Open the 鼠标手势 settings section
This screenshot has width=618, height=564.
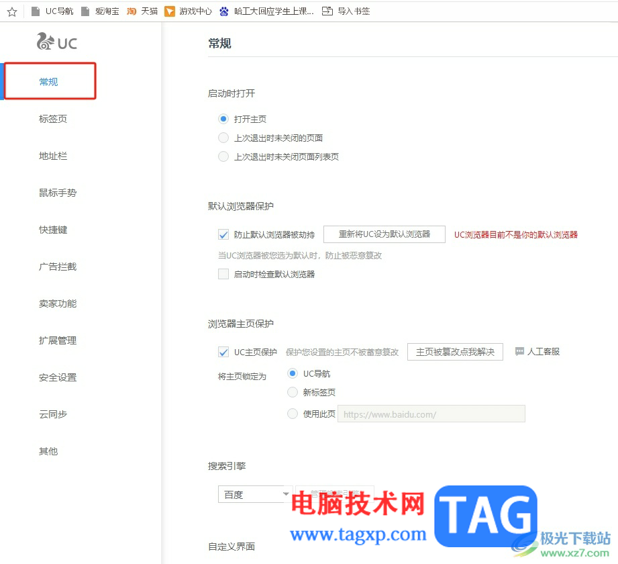click(x=58, y=193)
